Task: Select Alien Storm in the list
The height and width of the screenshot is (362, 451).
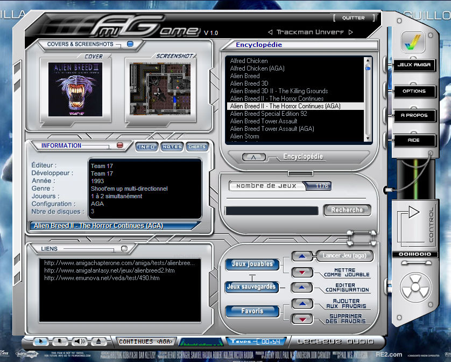Action: pyautogui.click(x=244, y=136)
